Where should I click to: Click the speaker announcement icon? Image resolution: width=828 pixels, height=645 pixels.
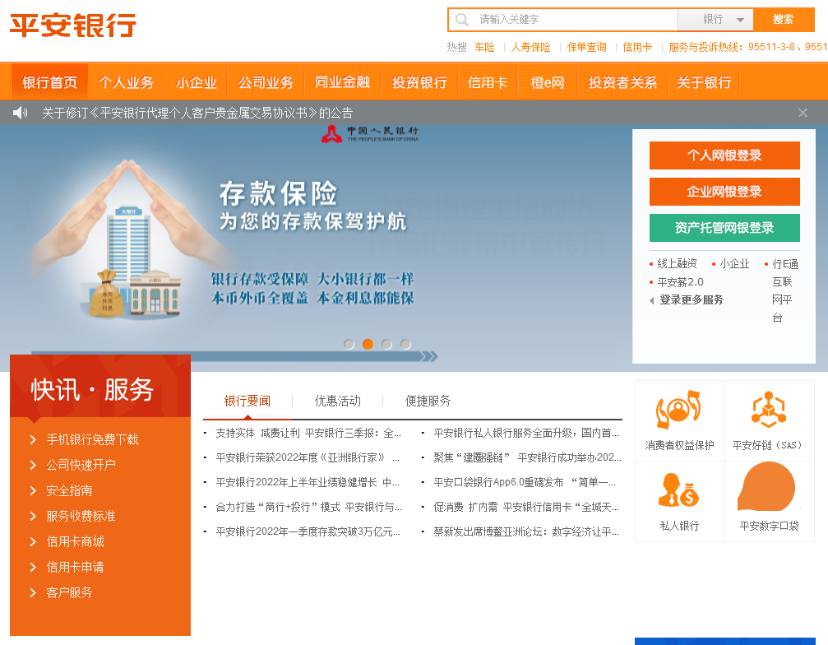click(20, 113)
